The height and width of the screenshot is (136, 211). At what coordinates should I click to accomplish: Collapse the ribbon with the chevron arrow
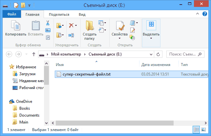(198, 13)
